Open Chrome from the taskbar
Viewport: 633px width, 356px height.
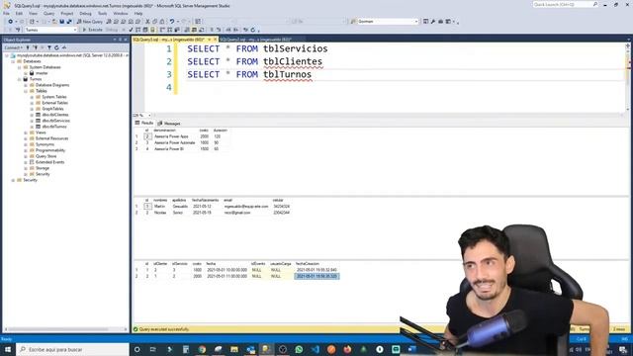coord(202,349)
